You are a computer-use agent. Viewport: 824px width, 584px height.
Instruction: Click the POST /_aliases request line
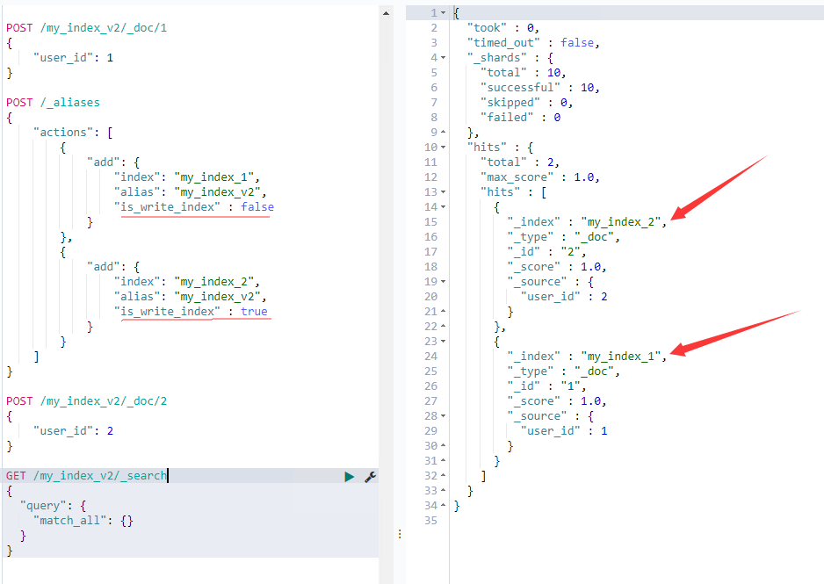(x=53, y=103)
